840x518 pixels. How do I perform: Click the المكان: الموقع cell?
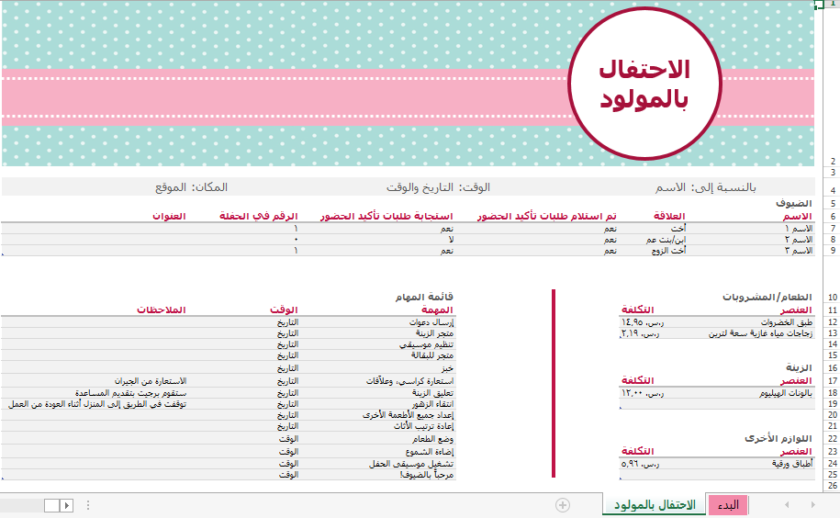pyautogui.click(x=191, y=187)
